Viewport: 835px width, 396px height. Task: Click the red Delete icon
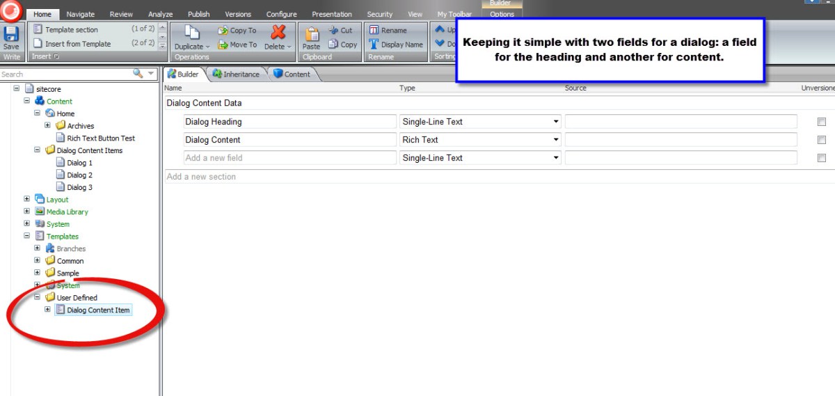click(278, 33)
